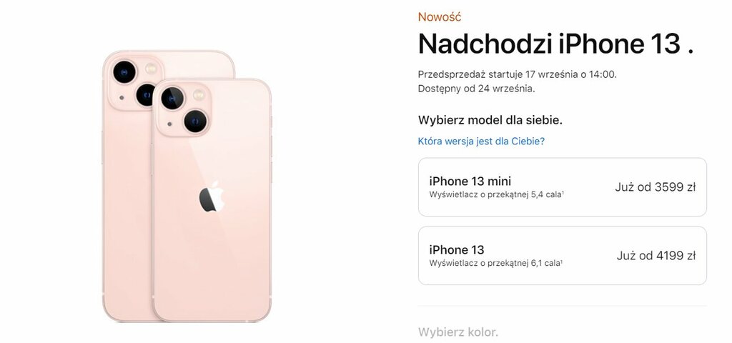
Task: Click the upper camera lens on the front iPhone
Action: point(172,99)
